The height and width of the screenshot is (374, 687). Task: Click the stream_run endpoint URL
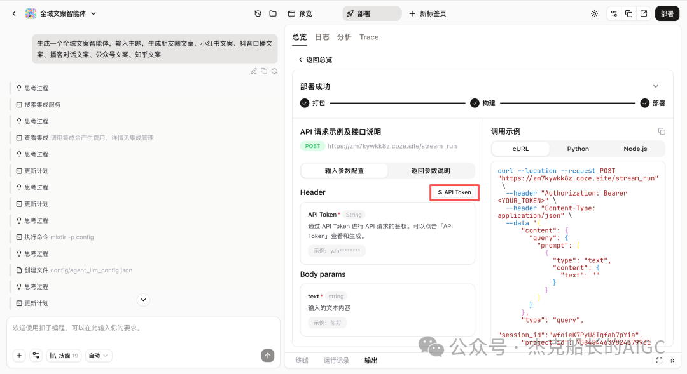(392, 146)
